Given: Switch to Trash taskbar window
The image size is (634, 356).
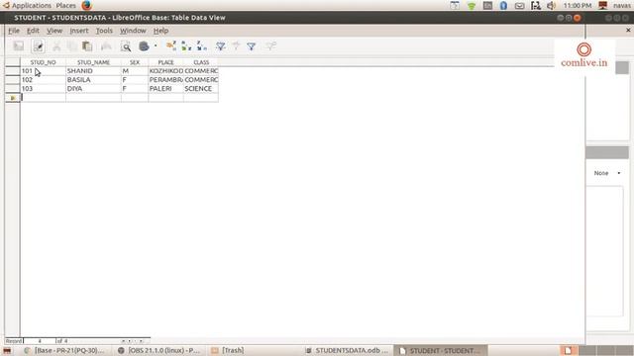Looking at the screenshot, I should [x=228, y=350].
